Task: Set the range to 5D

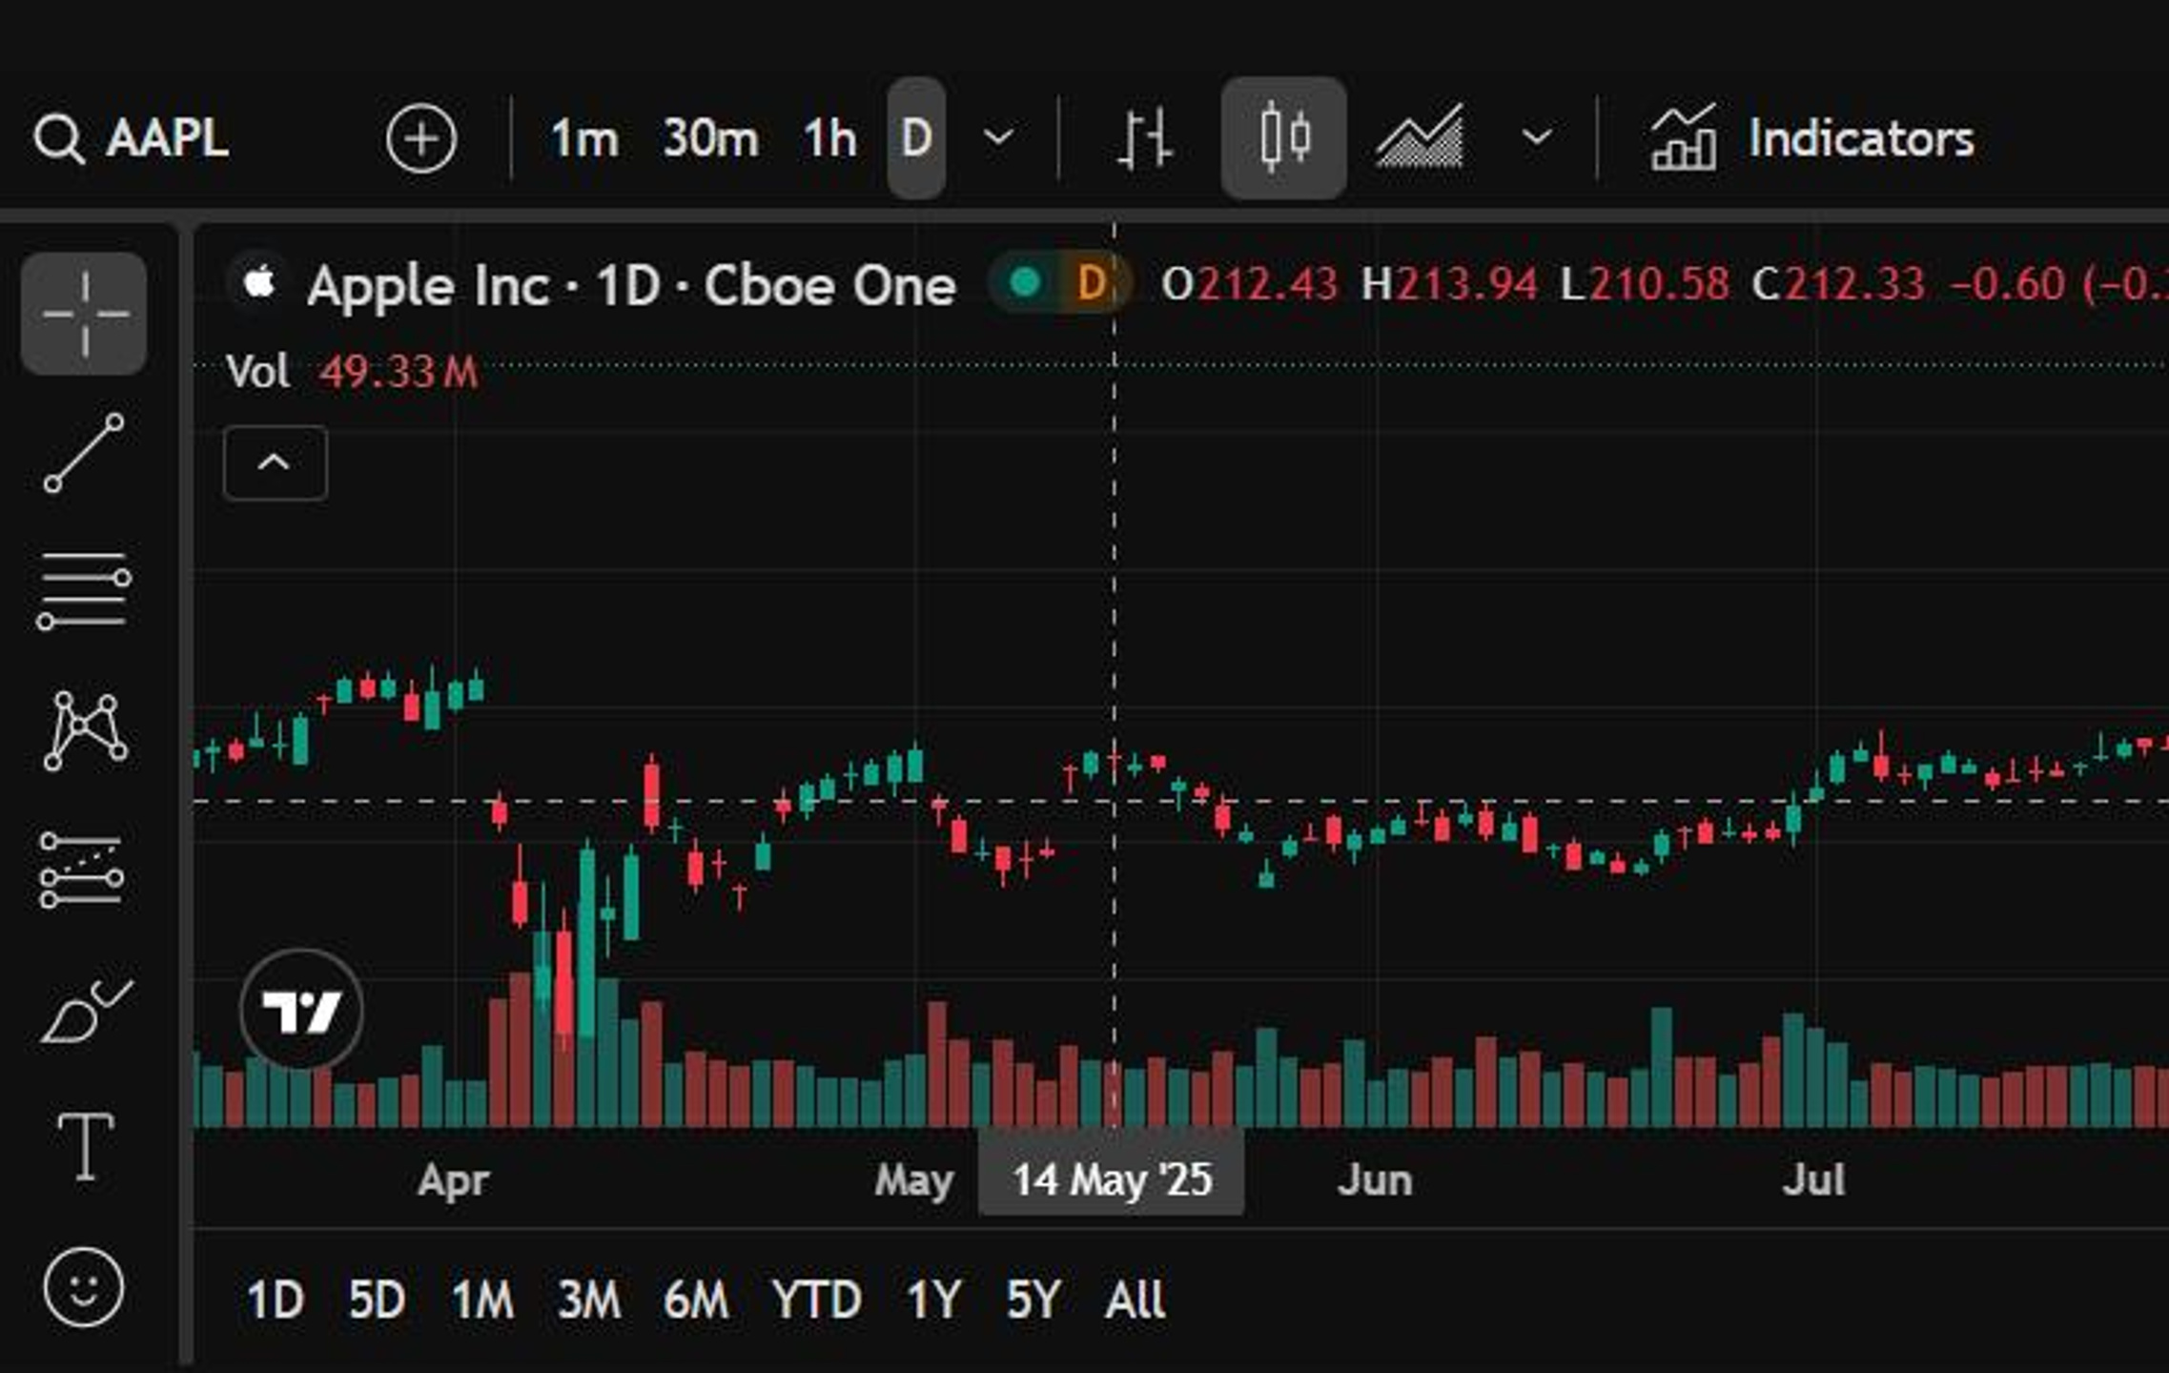Action: pyautogui.click(x=377, y=1299)
